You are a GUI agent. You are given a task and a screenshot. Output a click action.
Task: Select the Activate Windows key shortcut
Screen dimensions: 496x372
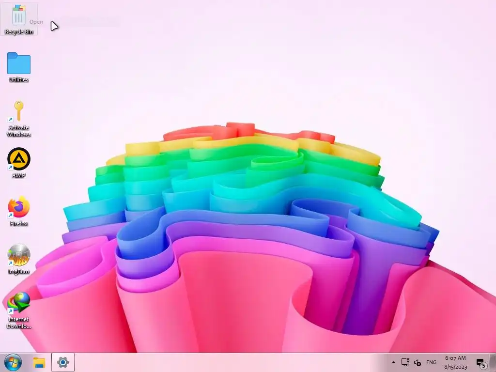click(x=19, y=119)
